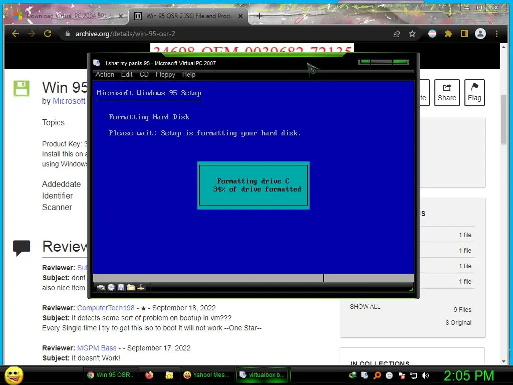Click the Virtual PC title bar window icon
The image size is (513, 385).
tap(97, 63)
